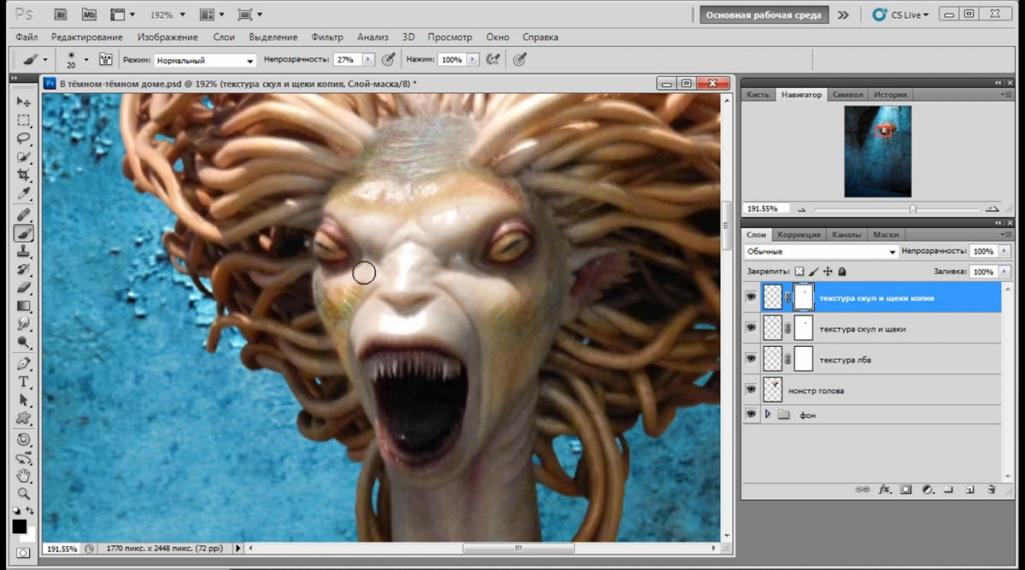Select the Zoom tool
The width and height of the screenshot is (1025, 570).
coord(23,493)
